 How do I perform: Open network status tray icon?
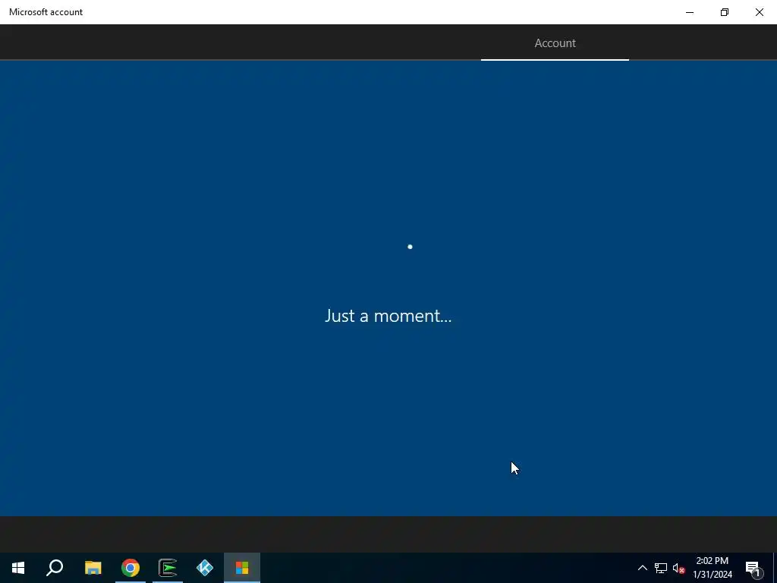click(x=661, y=568)
